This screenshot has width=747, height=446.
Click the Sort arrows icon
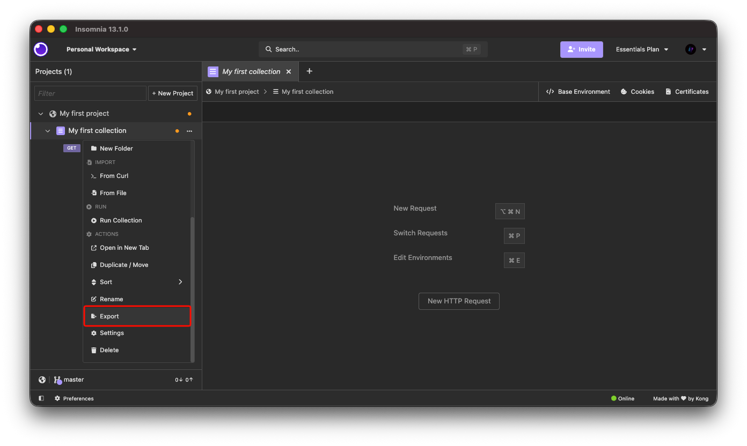click(x=94, y=282)
